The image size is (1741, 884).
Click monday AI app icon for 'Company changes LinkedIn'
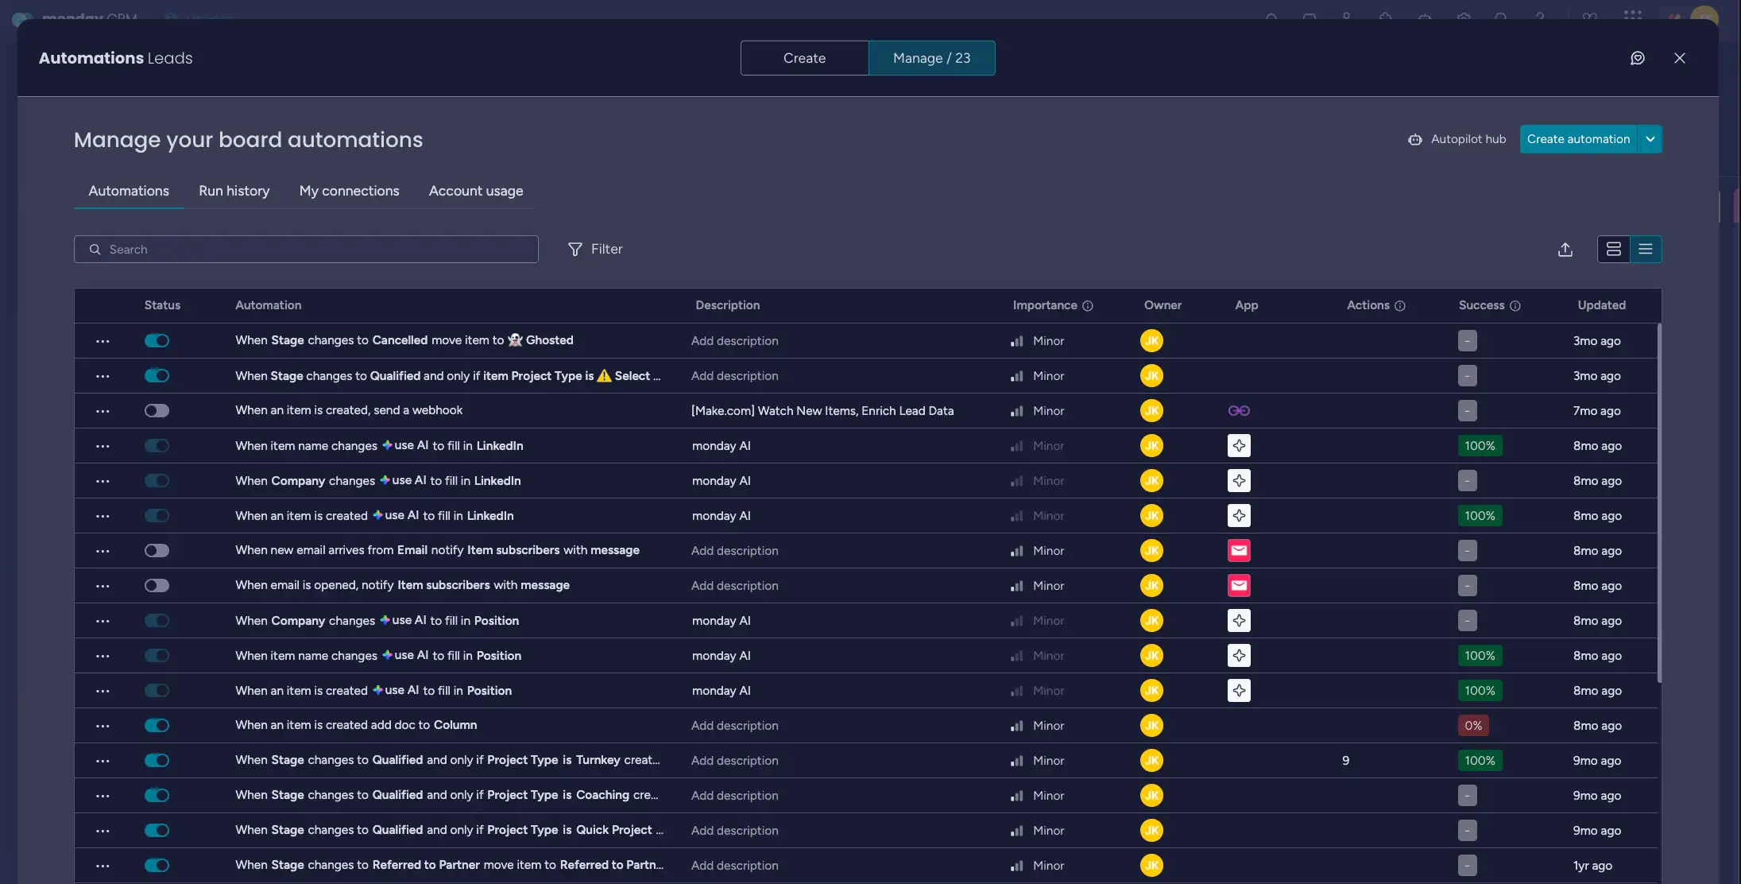tap(1238, 481)
